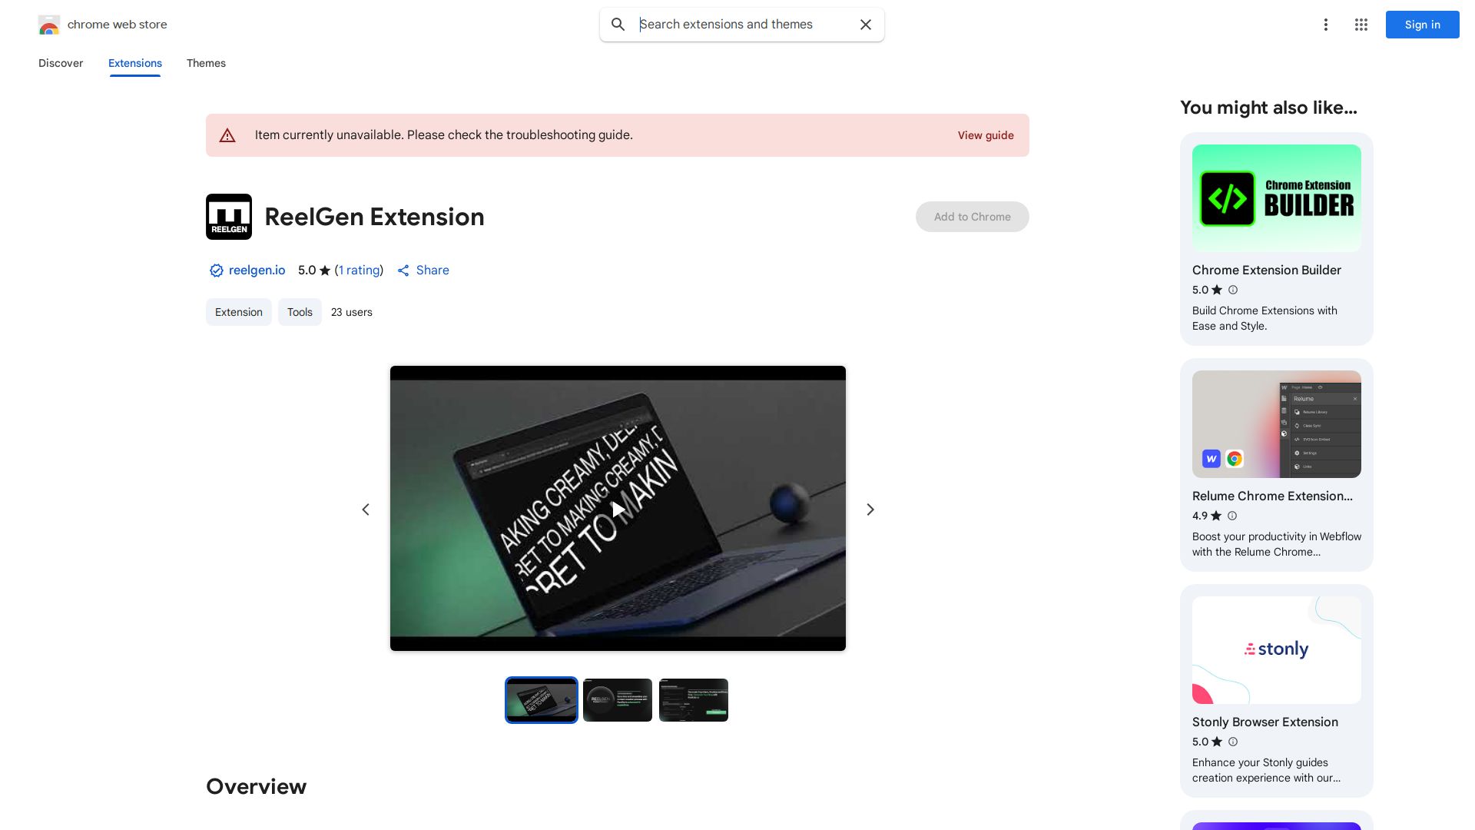Open the reelgen.io publisher link
Image resolution: width=1475 pixels, height=830 pixels.
click(x=257, y=271)
